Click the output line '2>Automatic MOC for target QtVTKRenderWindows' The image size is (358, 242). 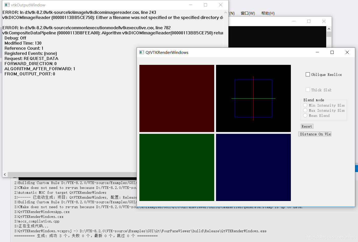(60, 193)
